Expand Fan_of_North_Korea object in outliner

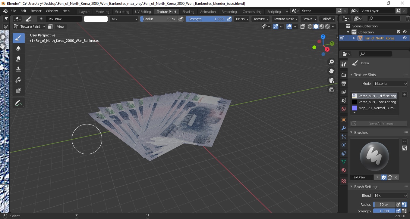[354, 38]
